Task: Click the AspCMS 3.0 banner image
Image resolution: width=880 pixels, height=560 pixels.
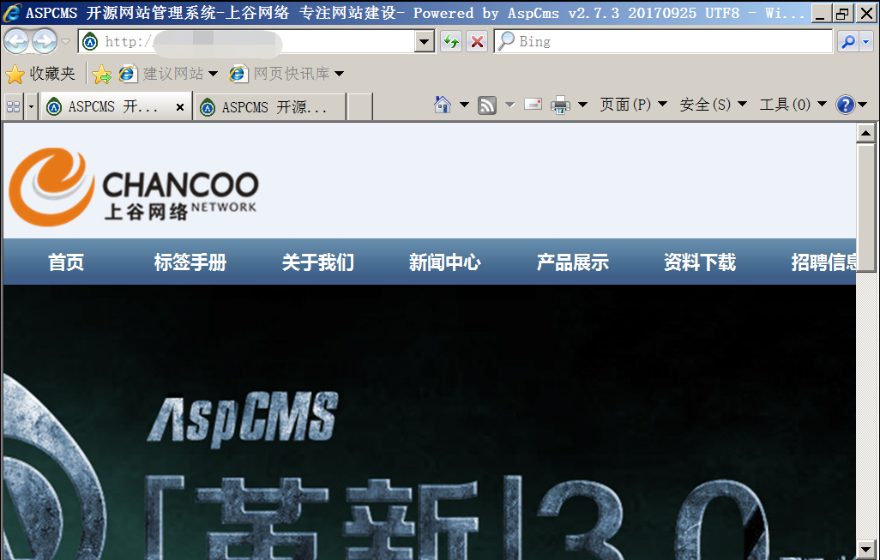Action: [x=430, y=422]
